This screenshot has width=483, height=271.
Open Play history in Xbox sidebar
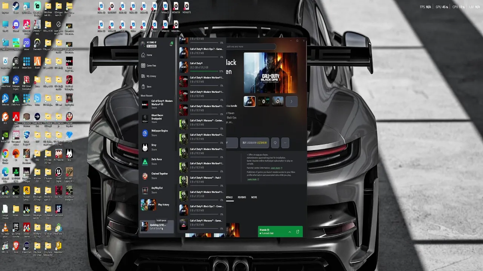click(157, 205)
